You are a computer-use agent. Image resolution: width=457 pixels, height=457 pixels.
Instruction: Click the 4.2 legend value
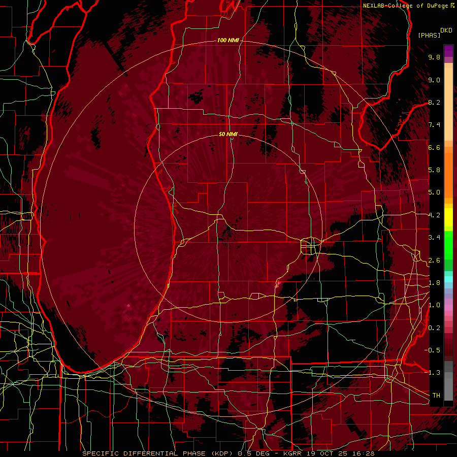point(434,215)
